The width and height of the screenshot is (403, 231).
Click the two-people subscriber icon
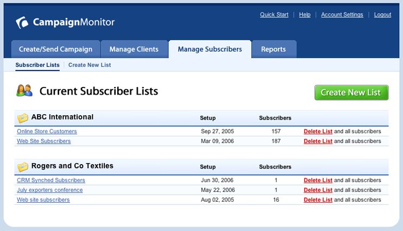(24, 91)
